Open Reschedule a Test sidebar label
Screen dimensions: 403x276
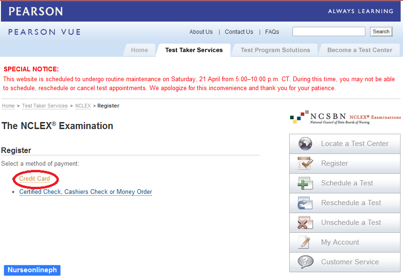click(x=351, y=203)
